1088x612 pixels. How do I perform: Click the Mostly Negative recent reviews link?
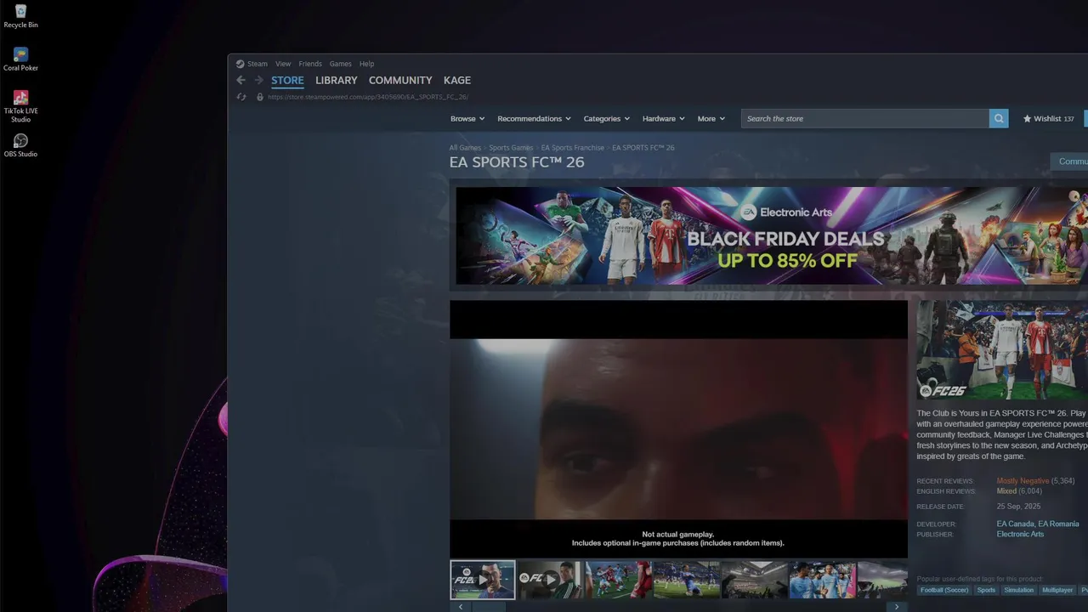pos(1023,481)
